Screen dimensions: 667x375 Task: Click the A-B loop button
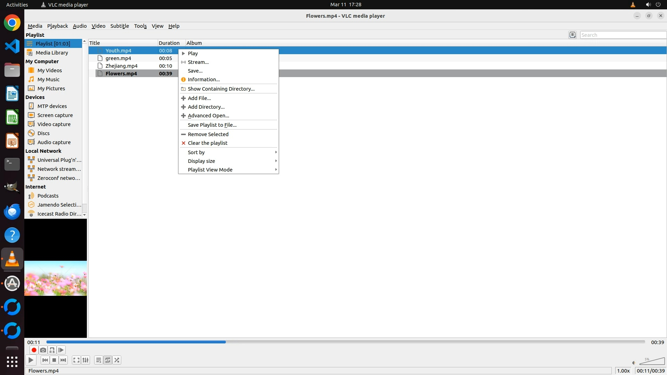(52, 350)
